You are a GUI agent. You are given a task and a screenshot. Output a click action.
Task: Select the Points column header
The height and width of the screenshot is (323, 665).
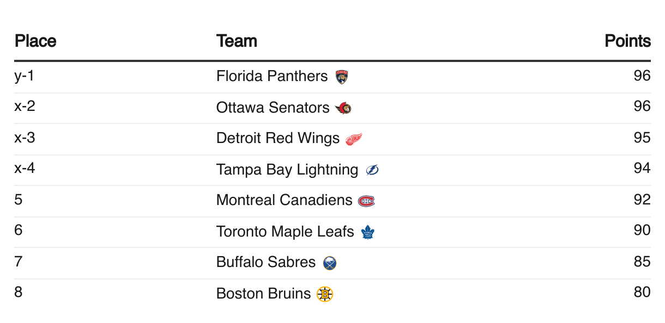tap(627, 41)
